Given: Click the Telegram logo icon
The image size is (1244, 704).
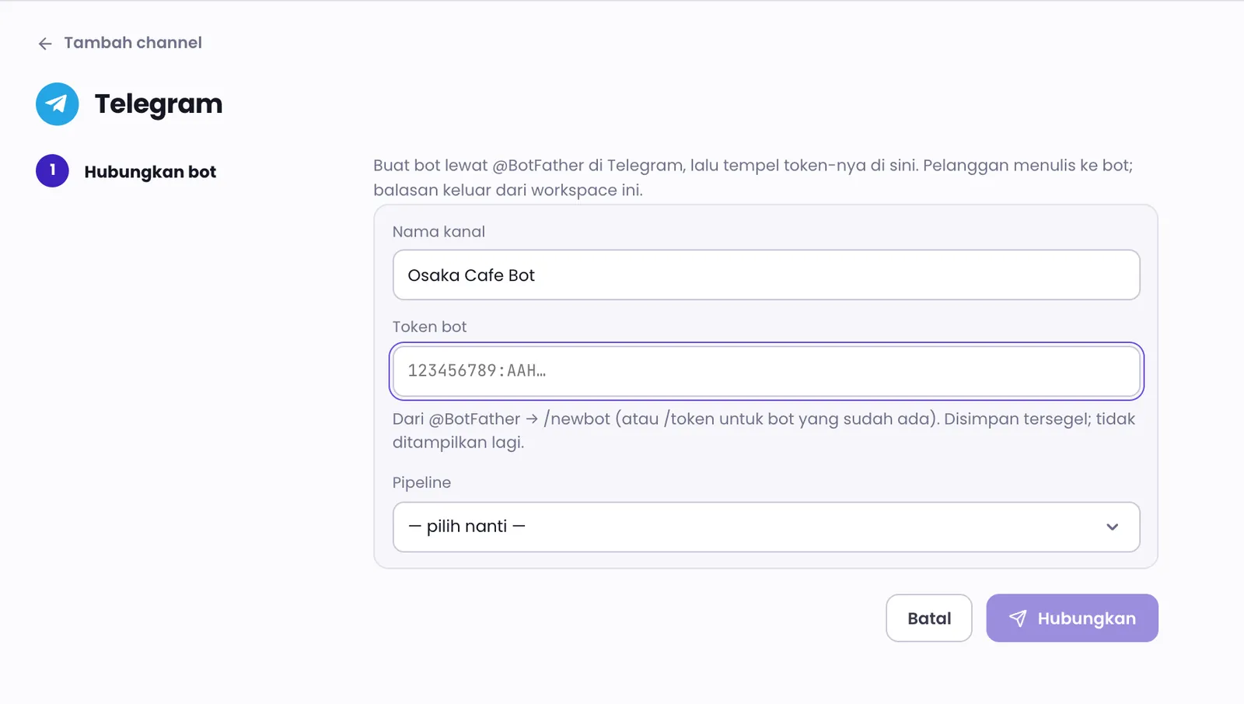Looking at the screenshot, I should click(x=58, y=104).
